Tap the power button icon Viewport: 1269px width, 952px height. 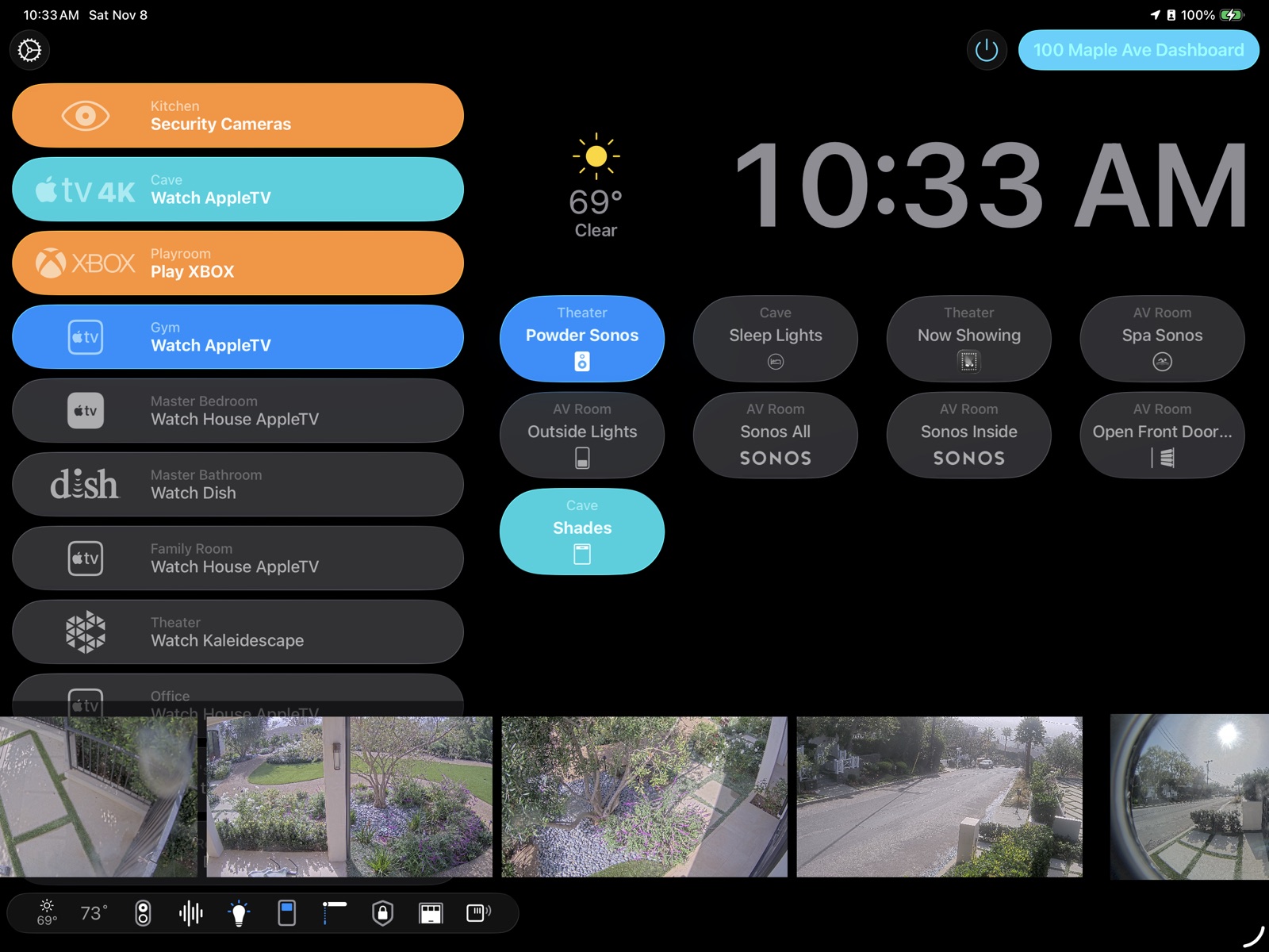point(987,50)
